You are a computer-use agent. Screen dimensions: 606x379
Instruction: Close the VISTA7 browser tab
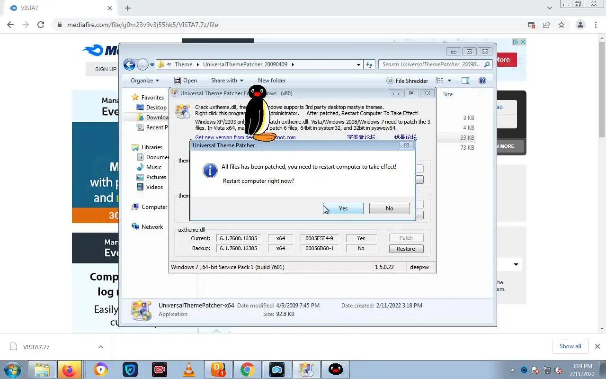[110, 8]
